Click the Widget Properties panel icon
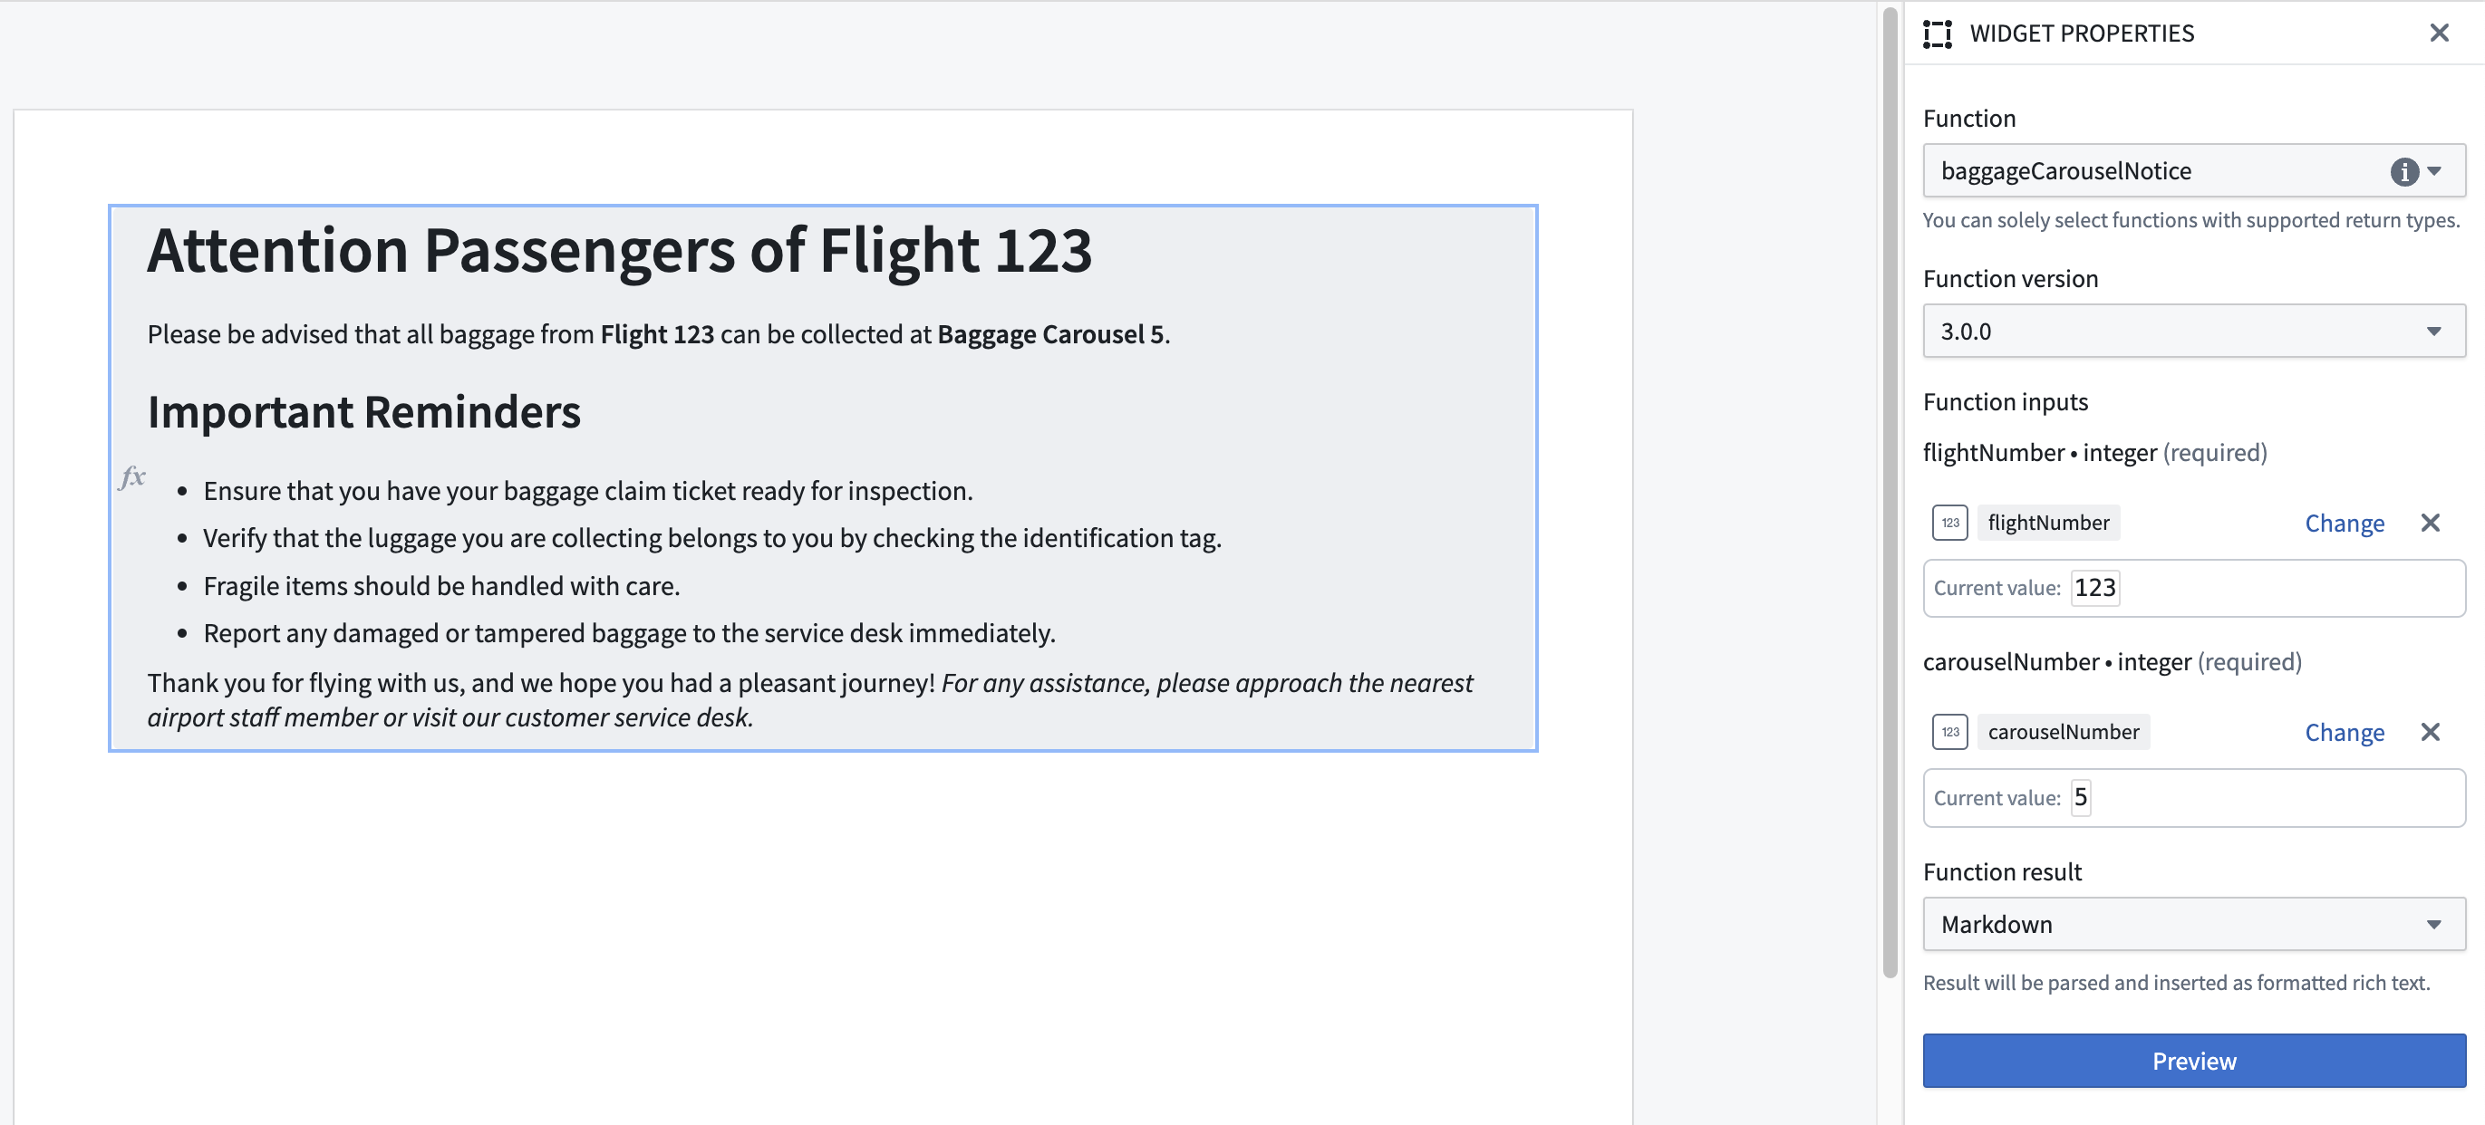The image size is (2485, 1125). 1937,34
